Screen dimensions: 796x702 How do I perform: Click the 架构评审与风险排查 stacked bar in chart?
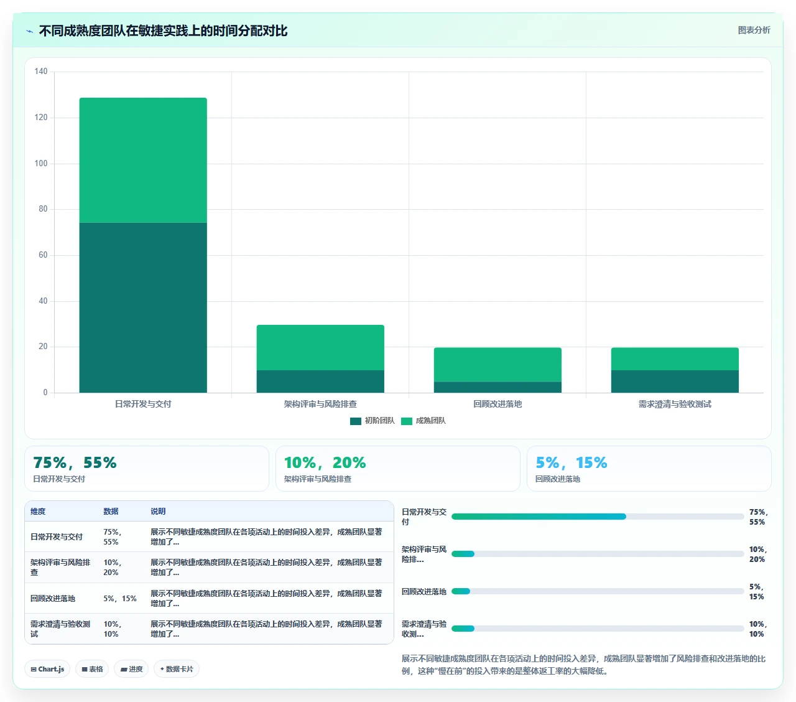pos(320,358)
